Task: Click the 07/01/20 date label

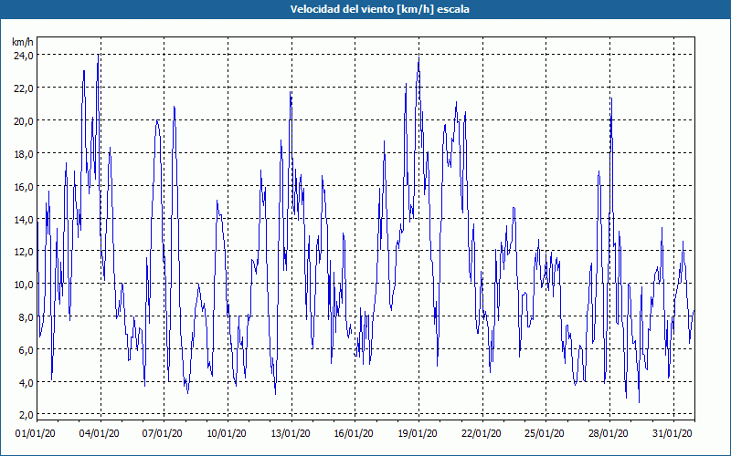Action: tap(163, 433)
